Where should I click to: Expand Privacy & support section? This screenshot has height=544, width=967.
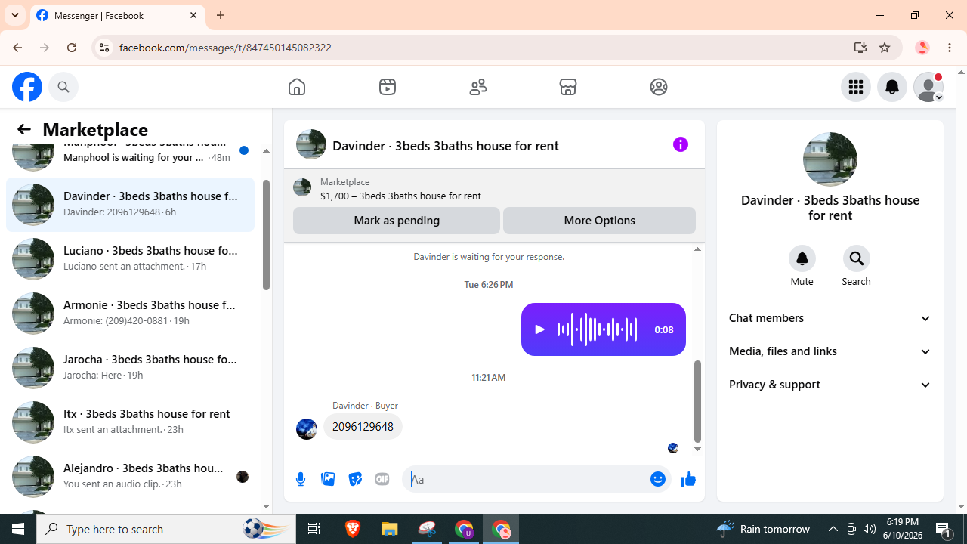tap(830, 385)
